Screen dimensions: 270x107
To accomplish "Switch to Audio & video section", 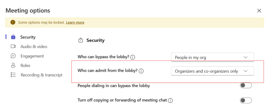I will [x=34, y=46].
